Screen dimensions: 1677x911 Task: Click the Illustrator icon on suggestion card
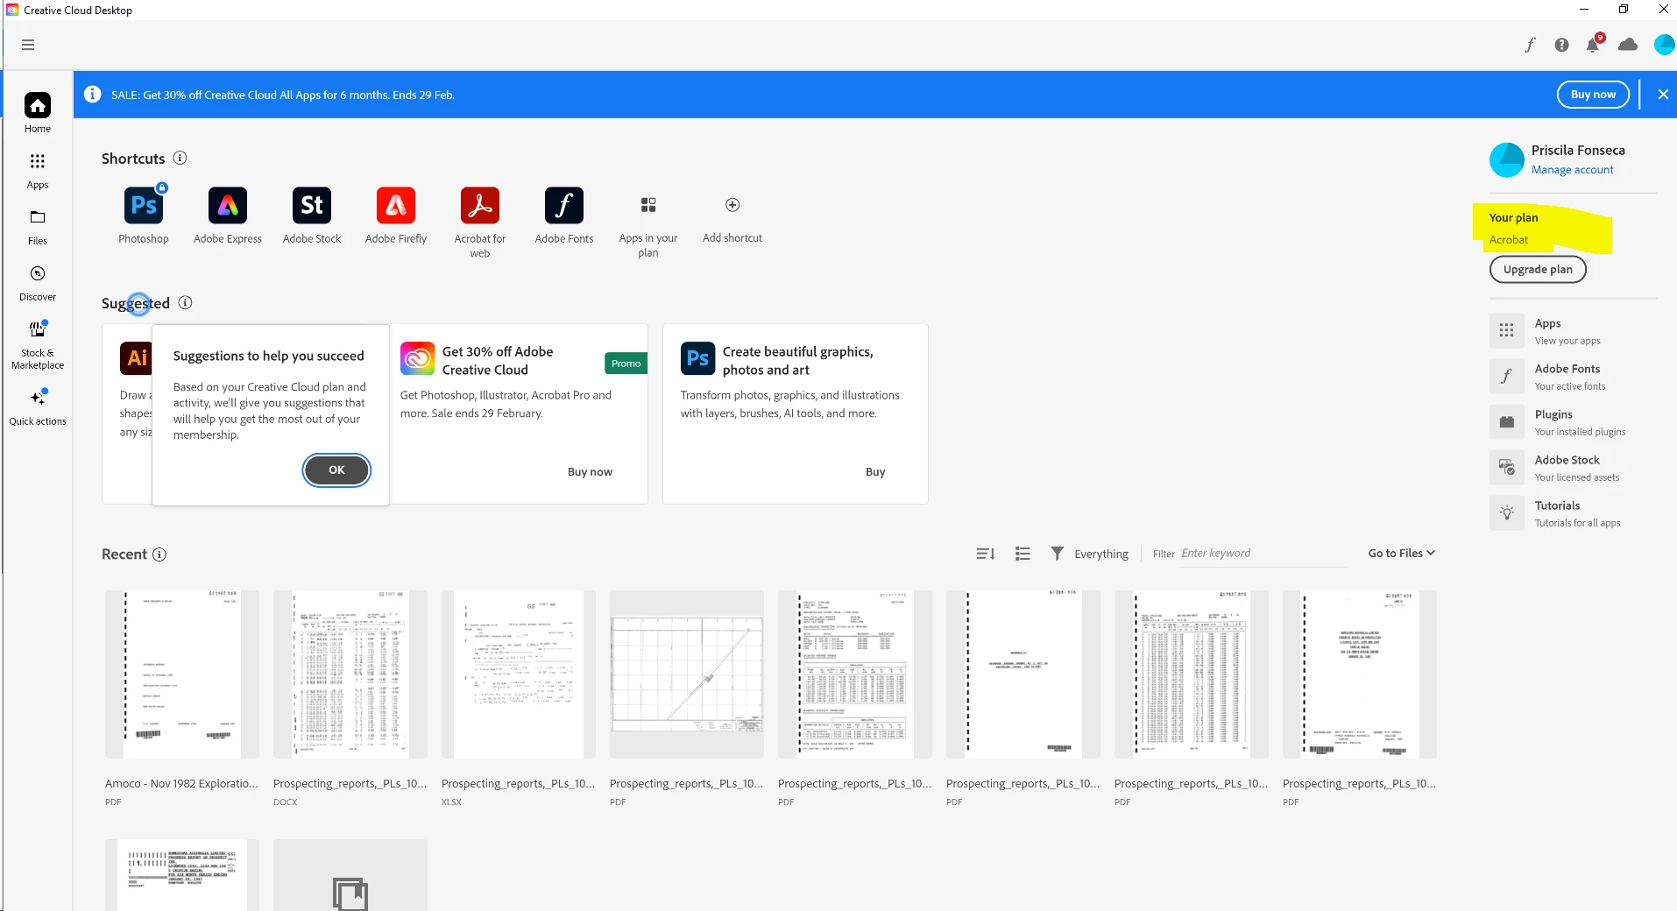click(137, 358)
